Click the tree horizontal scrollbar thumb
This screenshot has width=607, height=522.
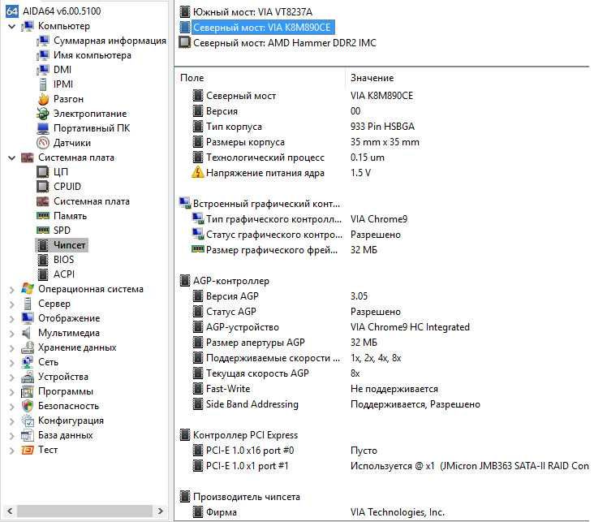coord(84,511)
